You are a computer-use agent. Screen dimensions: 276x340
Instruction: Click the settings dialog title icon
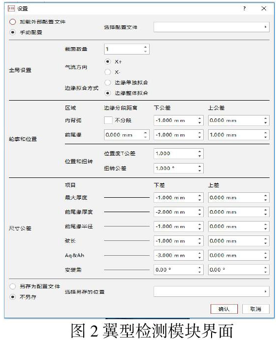pyautogui.click(x=11, y=8)
